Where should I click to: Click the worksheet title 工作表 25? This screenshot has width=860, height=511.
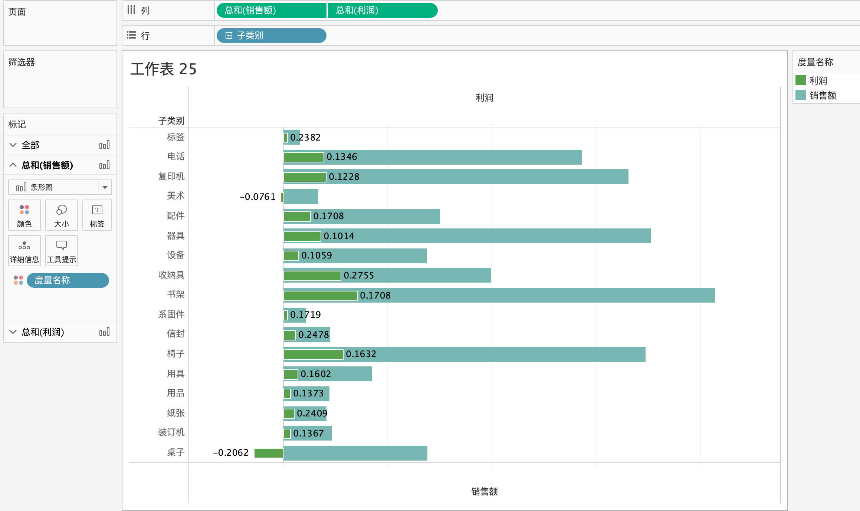tap(163, 69)
